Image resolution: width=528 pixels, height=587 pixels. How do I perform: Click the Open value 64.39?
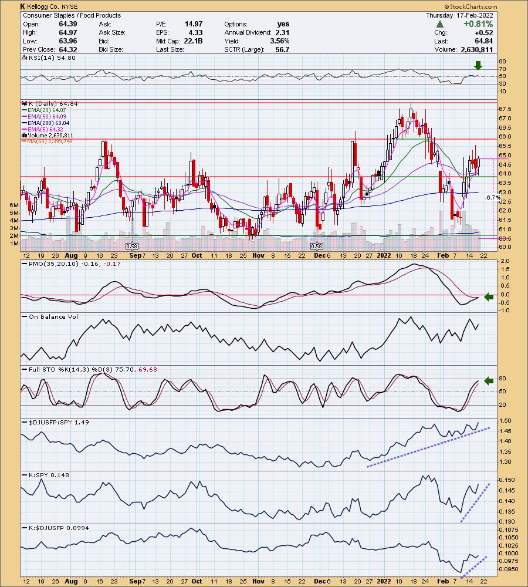67,24
